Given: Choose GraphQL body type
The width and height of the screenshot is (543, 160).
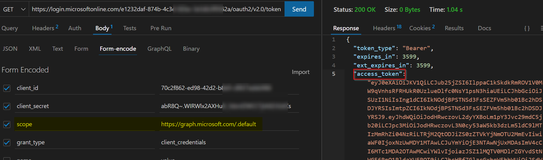Looking at the screenshot, I should 159,49.
